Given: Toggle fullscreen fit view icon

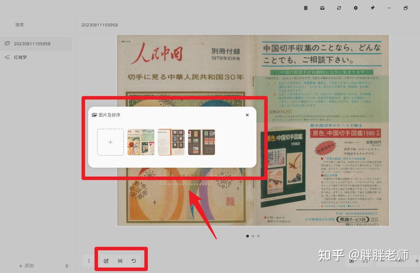Looking at the screenshot, I should [365, 261].
